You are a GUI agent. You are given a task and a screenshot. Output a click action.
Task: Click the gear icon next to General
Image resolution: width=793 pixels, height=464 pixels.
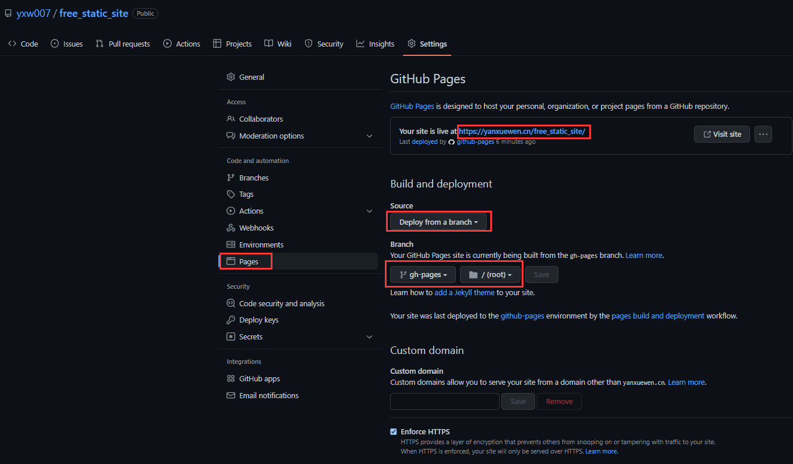coord(231,77)
